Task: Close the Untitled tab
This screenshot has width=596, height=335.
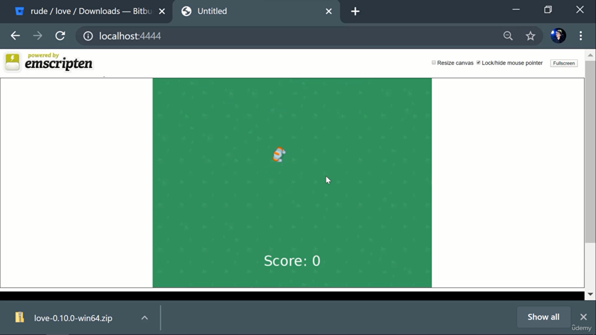Action: (329, 11)
